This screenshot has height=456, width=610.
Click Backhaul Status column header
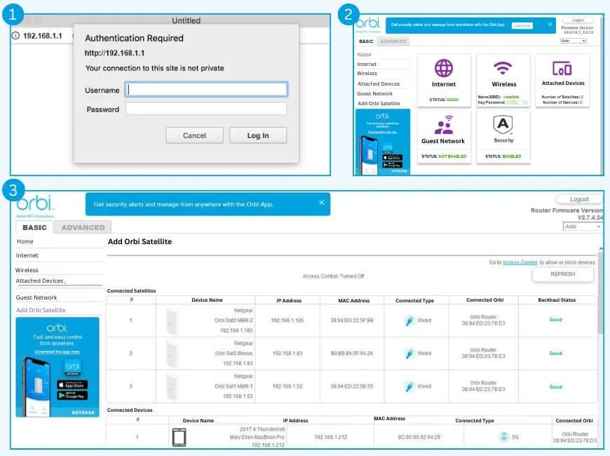[557, 300]
